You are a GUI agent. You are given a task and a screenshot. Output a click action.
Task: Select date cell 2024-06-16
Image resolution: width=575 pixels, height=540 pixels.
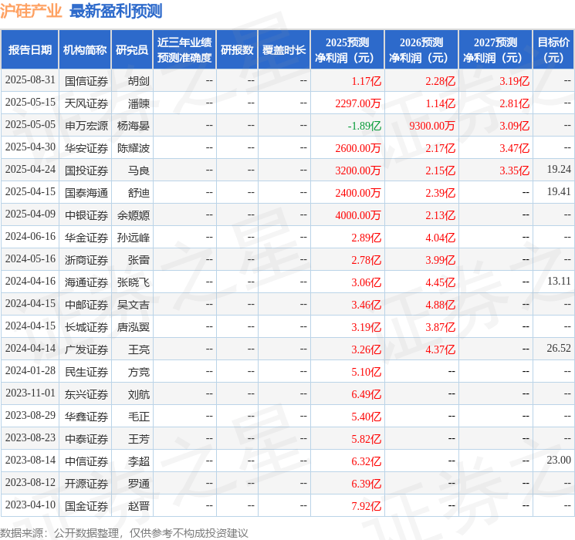click(x=30, y=237)
